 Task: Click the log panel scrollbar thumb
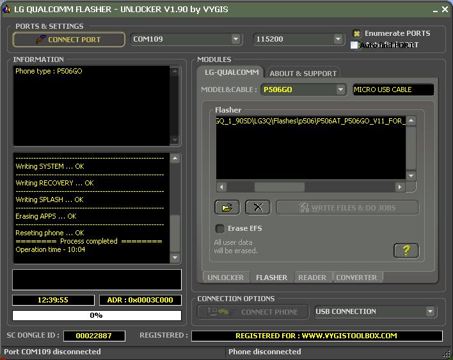175,234
